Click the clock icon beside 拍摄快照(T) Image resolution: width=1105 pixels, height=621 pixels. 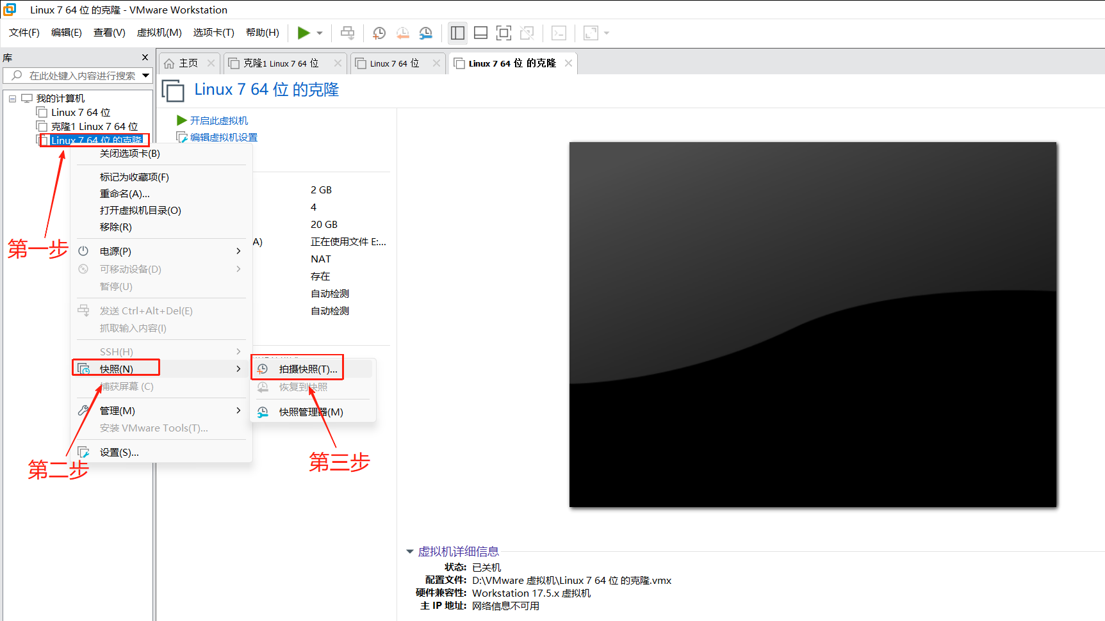click(263, 369)
